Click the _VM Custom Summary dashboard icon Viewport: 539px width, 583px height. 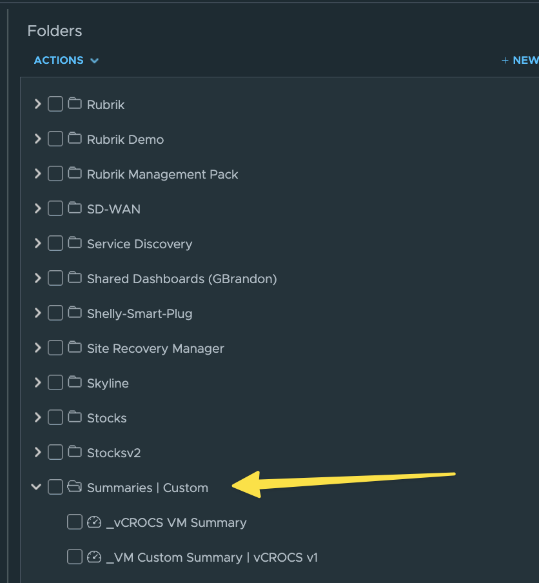[x=95, y=557]
